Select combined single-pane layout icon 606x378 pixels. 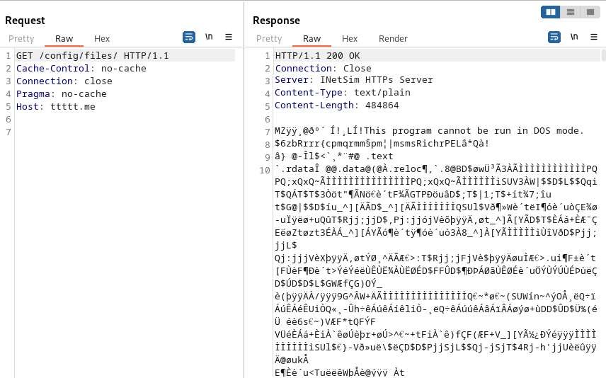tap(590, 12)
